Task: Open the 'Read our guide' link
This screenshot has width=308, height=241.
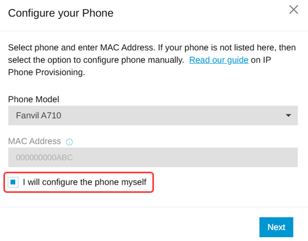Action: [x=218, y=60]
